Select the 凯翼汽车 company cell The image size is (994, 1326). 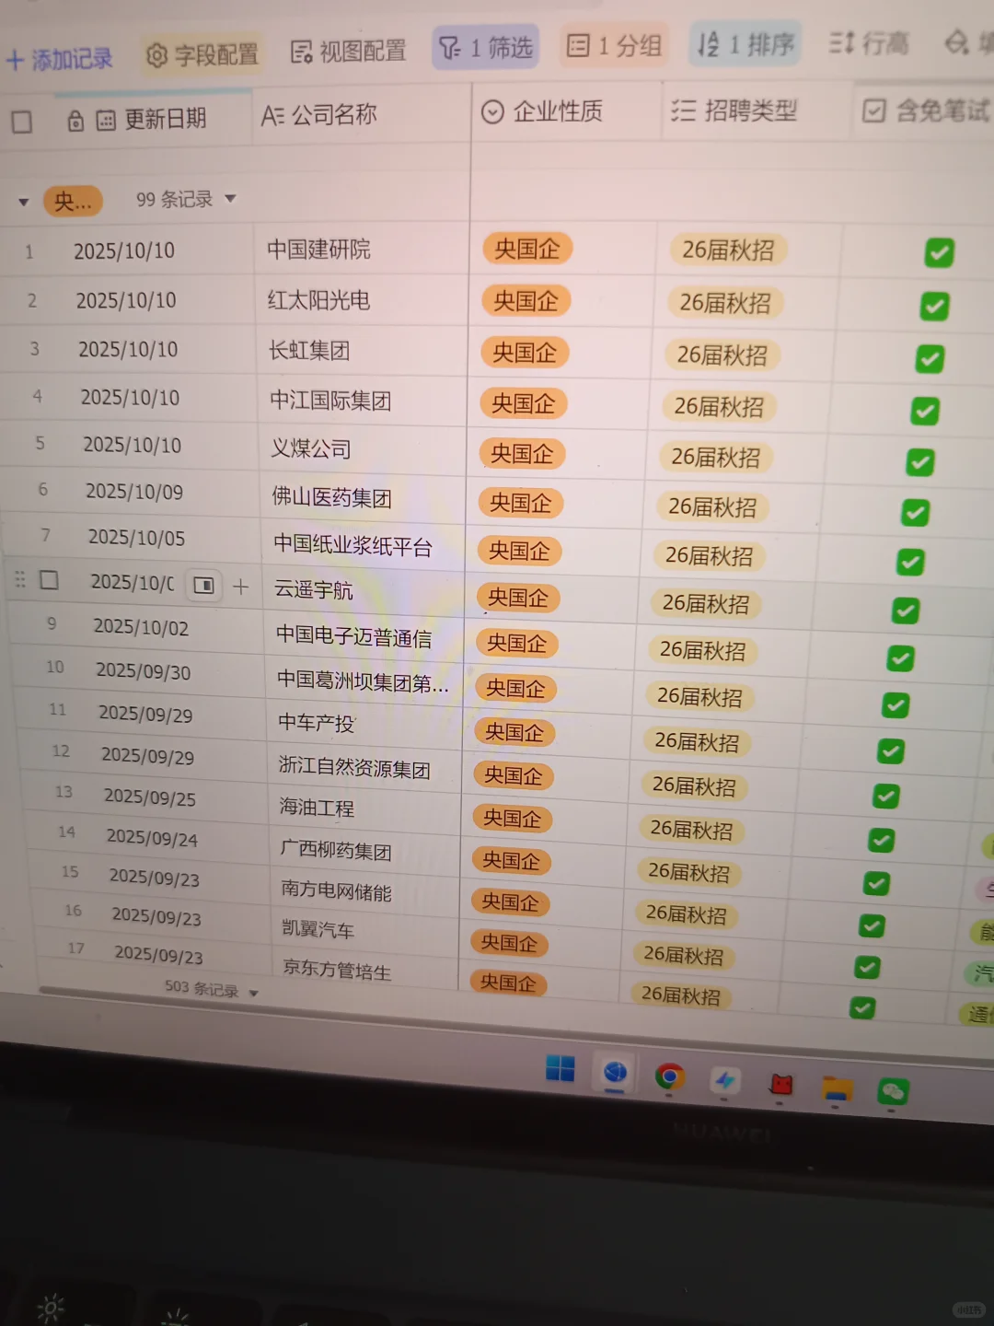point(366,930)
